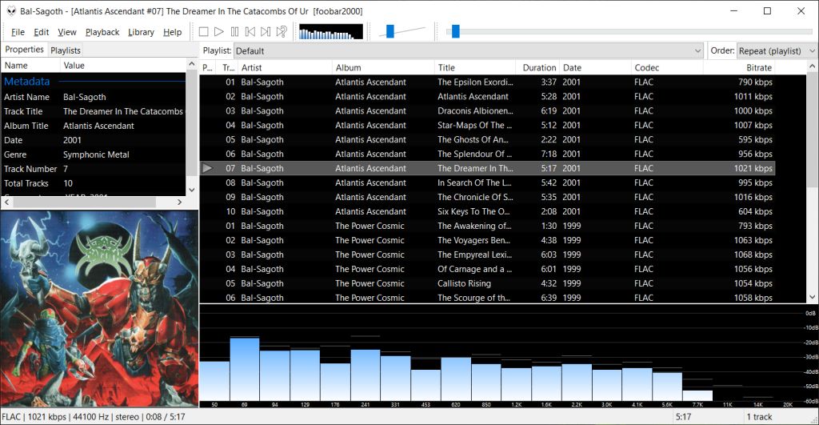Select track The Chronicle Of S...

[x=487, y=197]
